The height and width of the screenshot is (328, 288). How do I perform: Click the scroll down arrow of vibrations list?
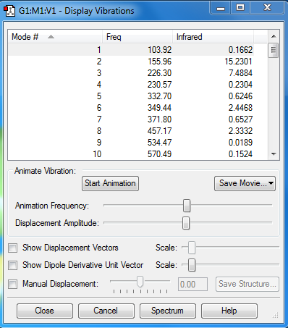click(x=274, y=154)
